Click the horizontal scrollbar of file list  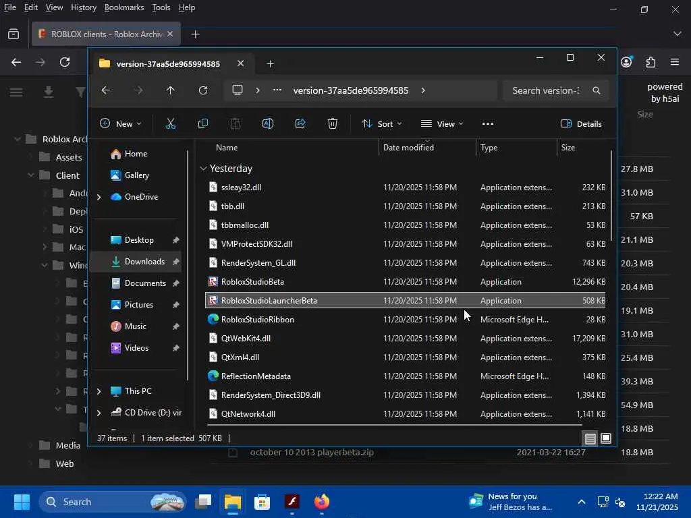point(394,425)
